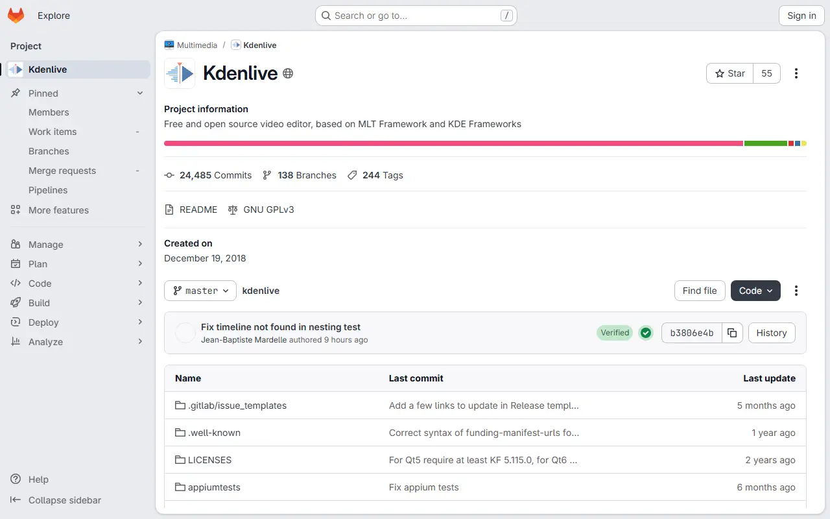The height and width of the screenshot is (519, 830).
Task: Expand the Code sidebar menu
Action: tap(78, 284)
